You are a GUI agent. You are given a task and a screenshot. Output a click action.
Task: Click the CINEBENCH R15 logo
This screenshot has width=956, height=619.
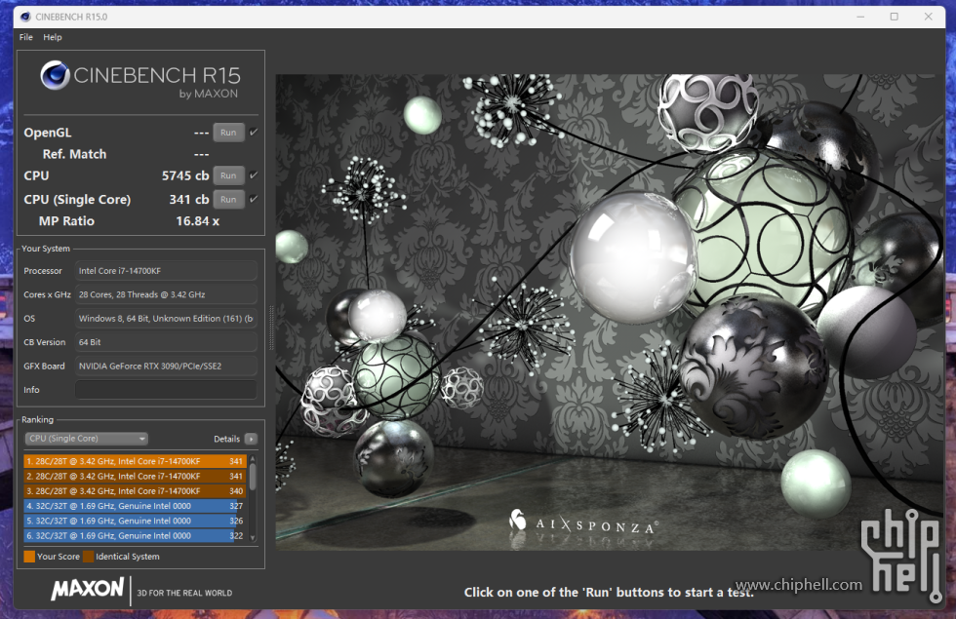(x=140, y=79)
